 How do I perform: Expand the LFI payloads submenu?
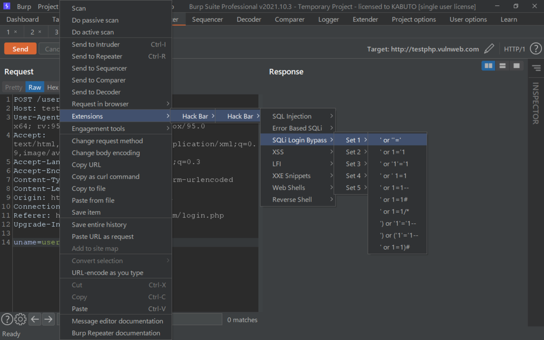(x=298, y=164)
